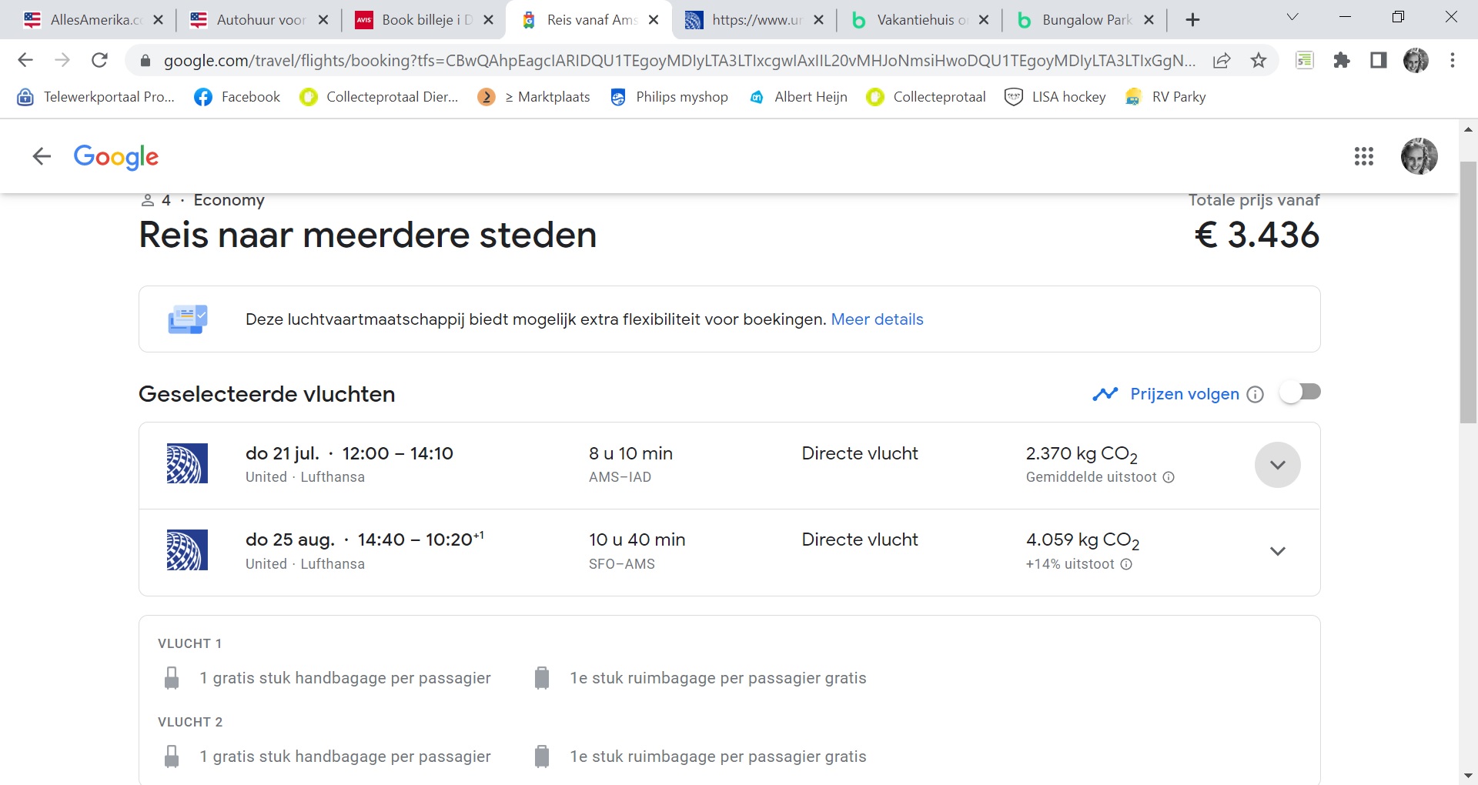Open the tab search dropdown arrow

pyautogui.click(x=1292, y=18)
